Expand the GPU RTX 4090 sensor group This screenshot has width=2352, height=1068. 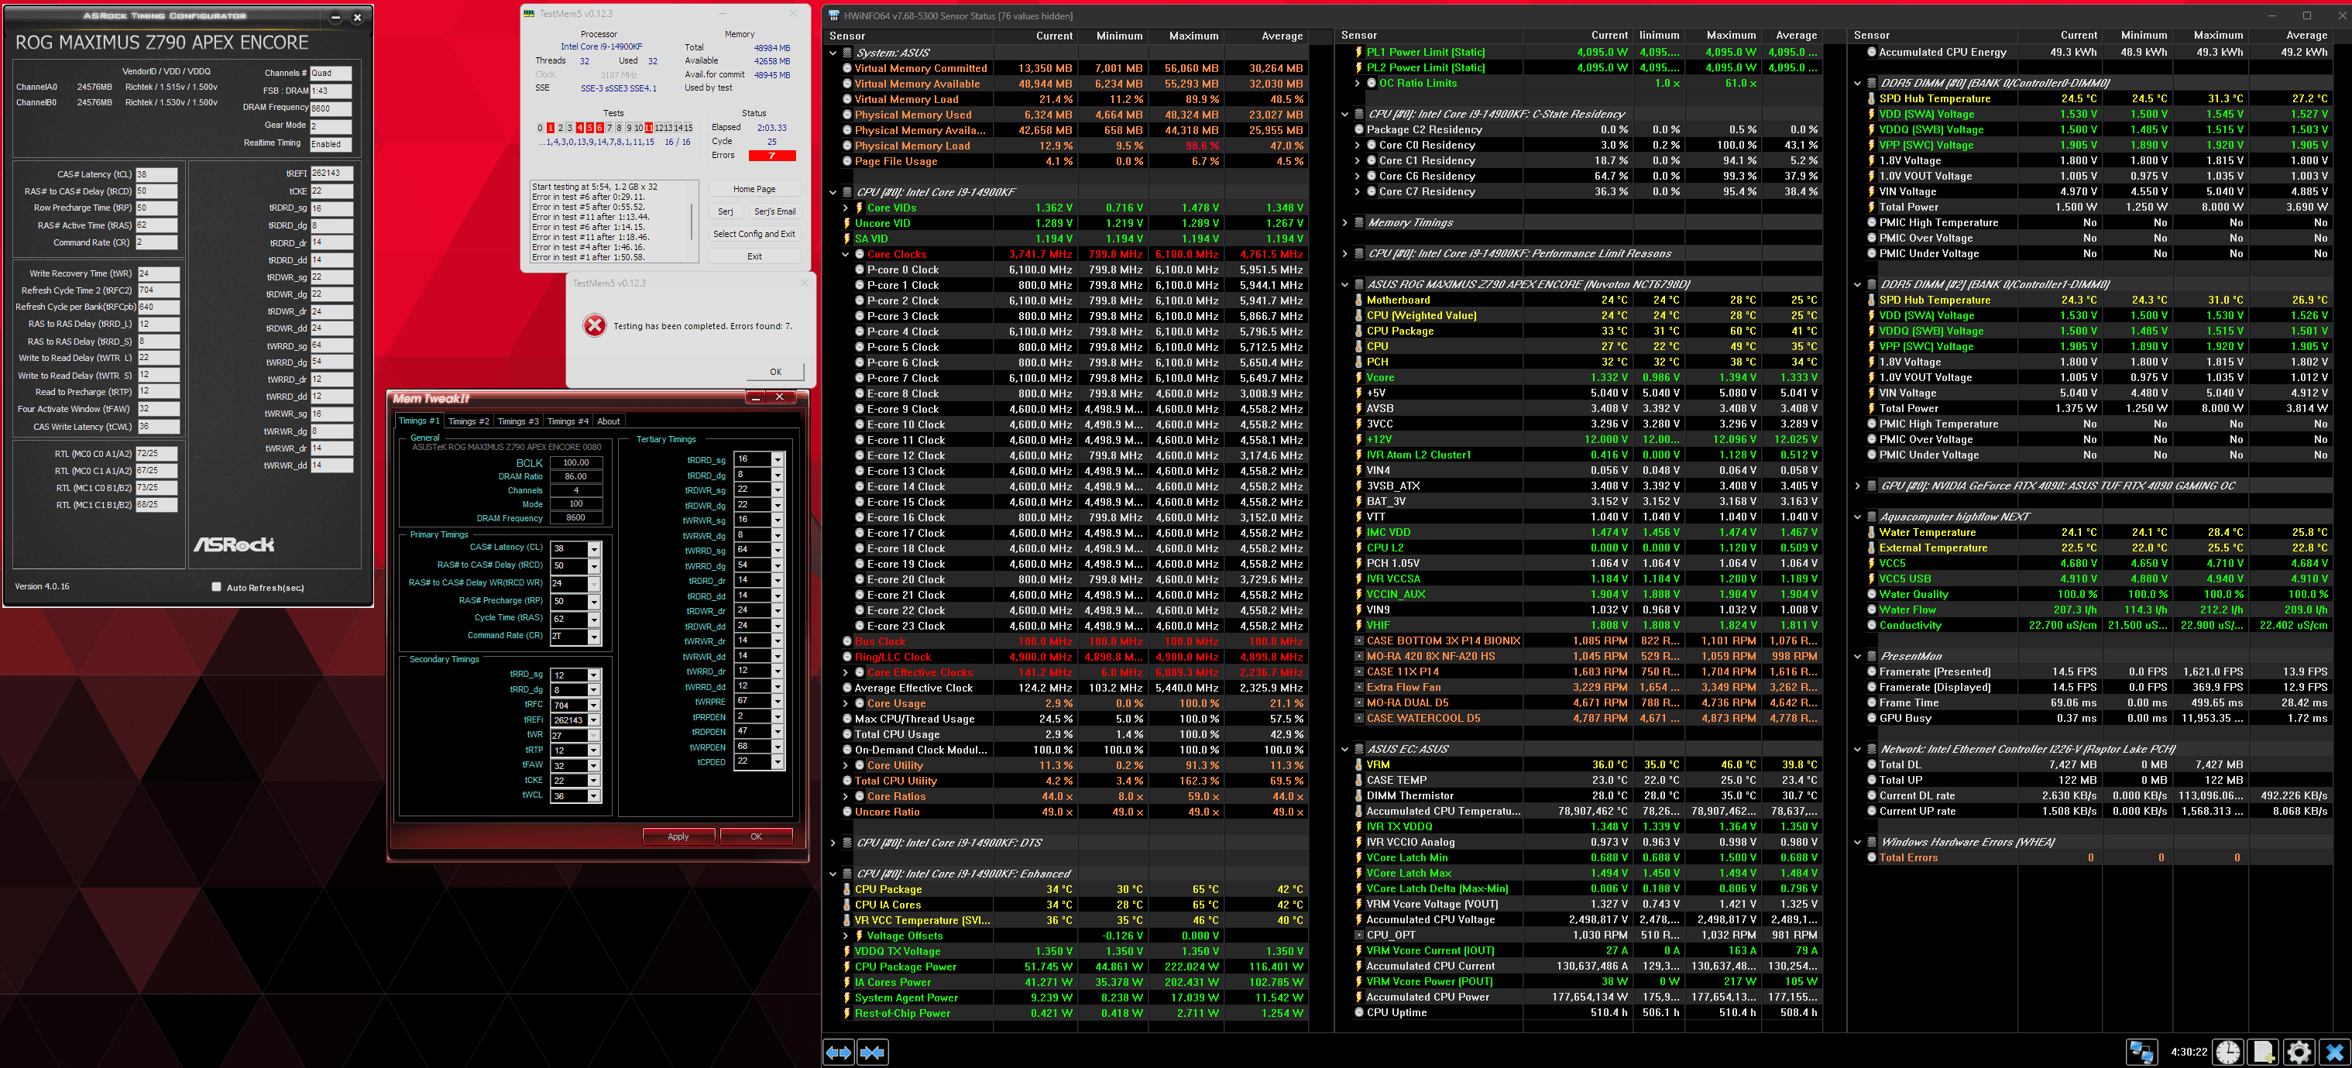tap(1857, 486)
